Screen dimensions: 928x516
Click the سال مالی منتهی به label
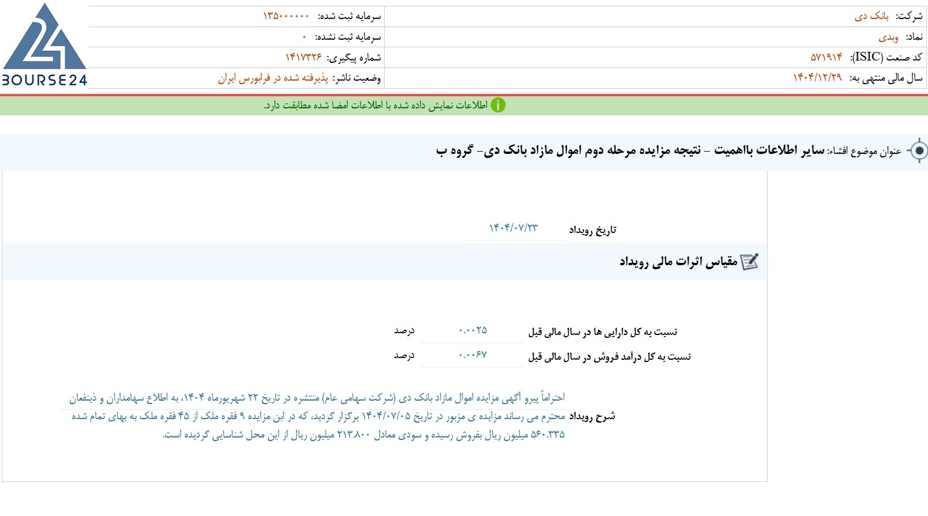[885, 78]
